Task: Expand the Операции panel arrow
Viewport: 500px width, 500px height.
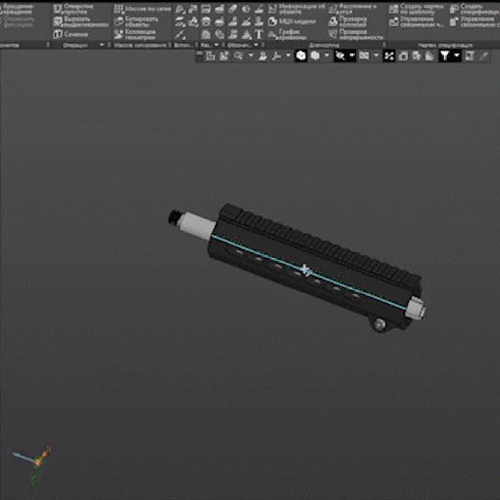Action: [x=102, y=45]
